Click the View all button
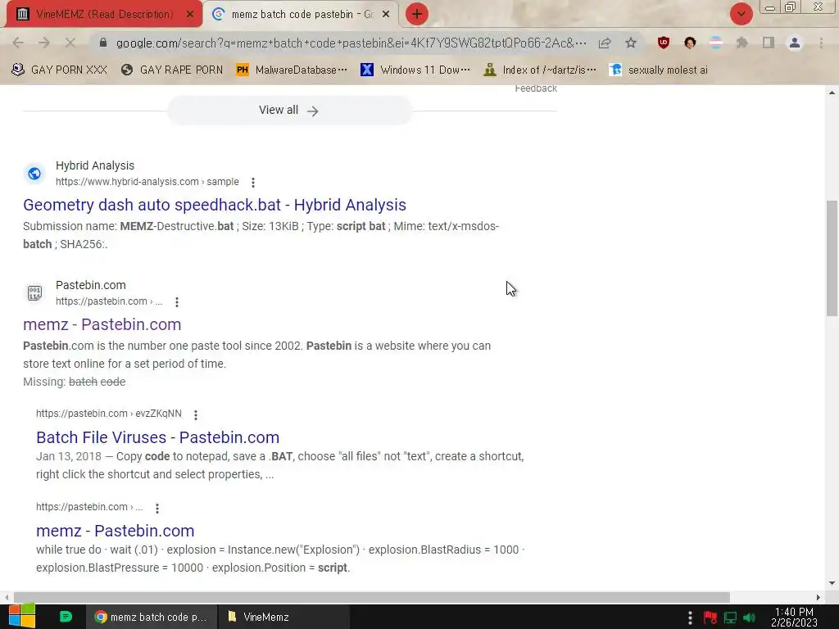The image size is (839, 629). [x=289, y=111]
